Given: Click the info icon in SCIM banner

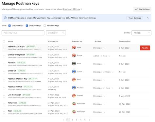Looking at the screenshot, I should point(5,18).
